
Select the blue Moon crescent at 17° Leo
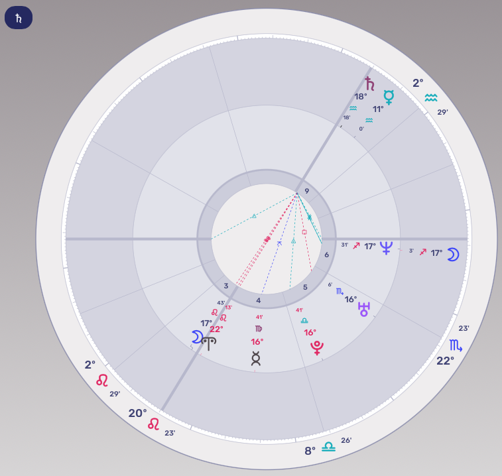pos(196,337)
